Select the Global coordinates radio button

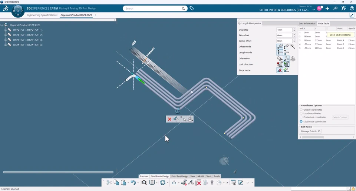tap(301, 110)
